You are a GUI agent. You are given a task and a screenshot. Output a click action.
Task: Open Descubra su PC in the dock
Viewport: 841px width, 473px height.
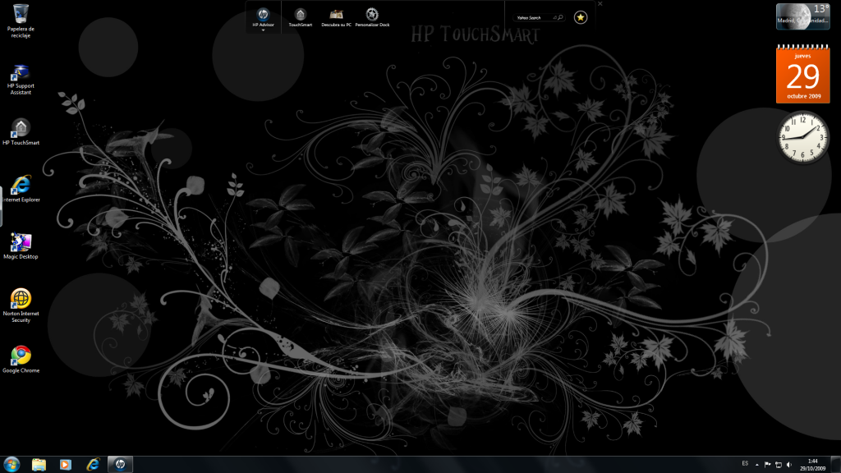336,15
